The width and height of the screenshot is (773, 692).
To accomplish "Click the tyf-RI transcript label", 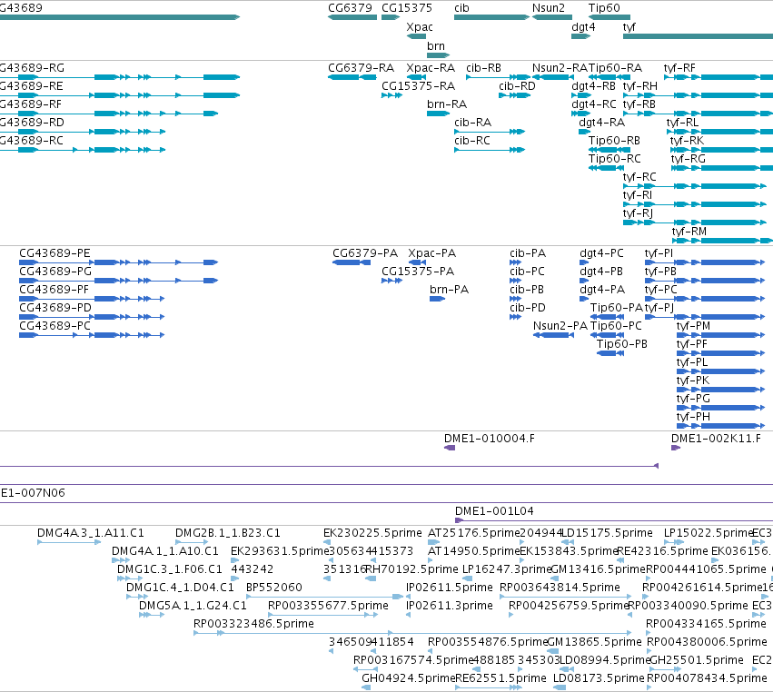I will 638,195.
